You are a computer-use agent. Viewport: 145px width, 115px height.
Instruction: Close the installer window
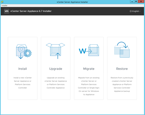click(141, 1)
